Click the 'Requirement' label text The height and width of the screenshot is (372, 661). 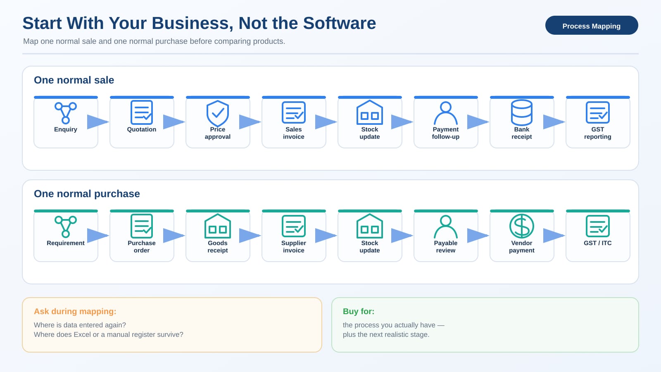point(66,243)
